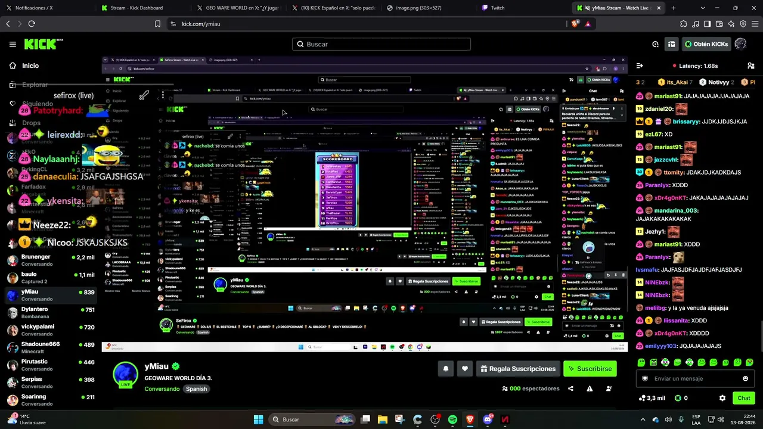Switch to Twitch browser tab

pos(525,8)
